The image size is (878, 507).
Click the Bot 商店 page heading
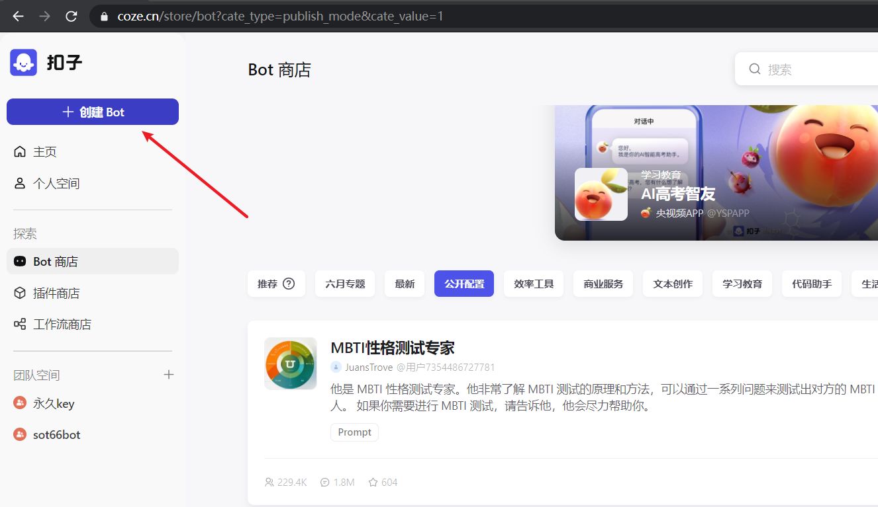tap(279, 69)
